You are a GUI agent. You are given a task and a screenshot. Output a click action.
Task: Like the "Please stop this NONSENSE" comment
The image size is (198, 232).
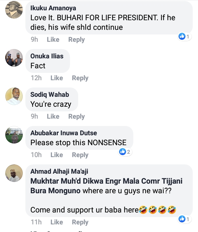click(x=57, y=155)
